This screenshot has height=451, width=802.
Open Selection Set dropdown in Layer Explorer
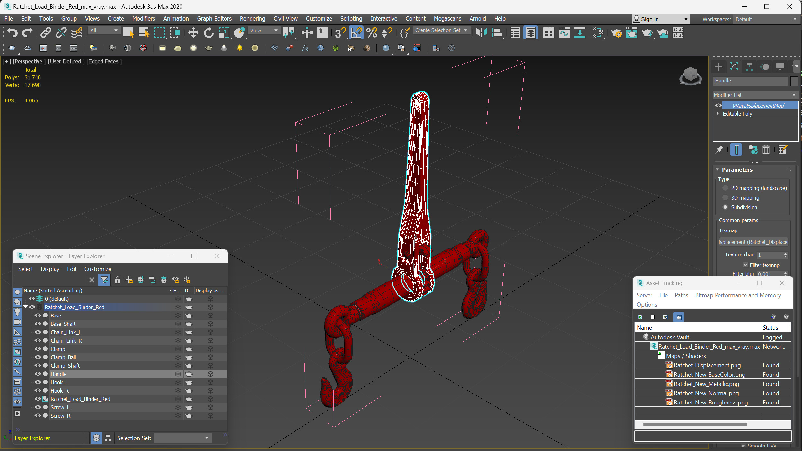pos(182,438)
